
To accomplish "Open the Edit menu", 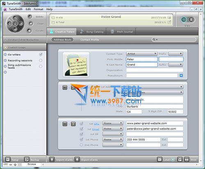I will 28,9.
